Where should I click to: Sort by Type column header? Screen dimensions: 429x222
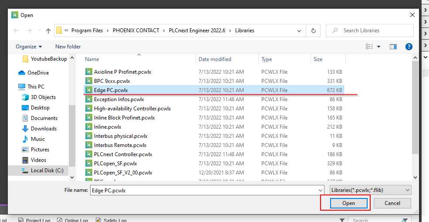[x=267, y=59]
